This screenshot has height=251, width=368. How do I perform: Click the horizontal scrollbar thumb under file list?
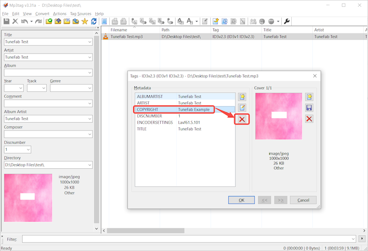pos(146,231)
